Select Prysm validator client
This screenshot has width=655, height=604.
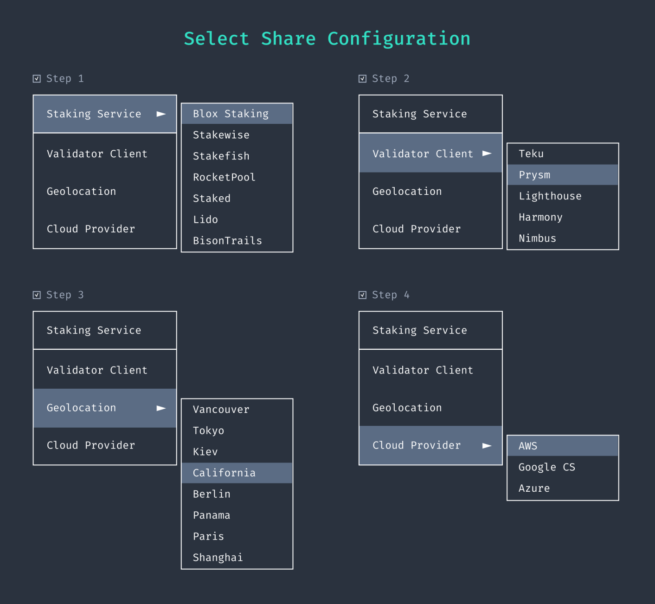point(534,175)
